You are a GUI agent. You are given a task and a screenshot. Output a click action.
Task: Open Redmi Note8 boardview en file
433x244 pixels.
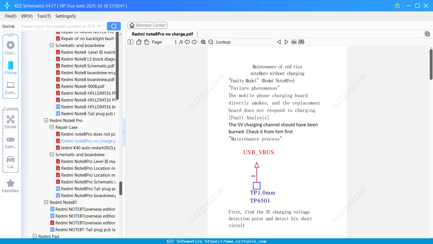pos(86,73)
